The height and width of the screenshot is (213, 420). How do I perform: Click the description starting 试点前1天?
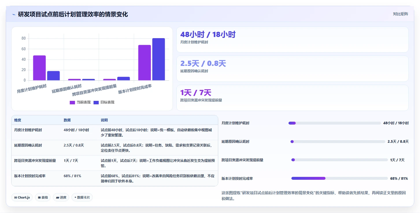158,163
